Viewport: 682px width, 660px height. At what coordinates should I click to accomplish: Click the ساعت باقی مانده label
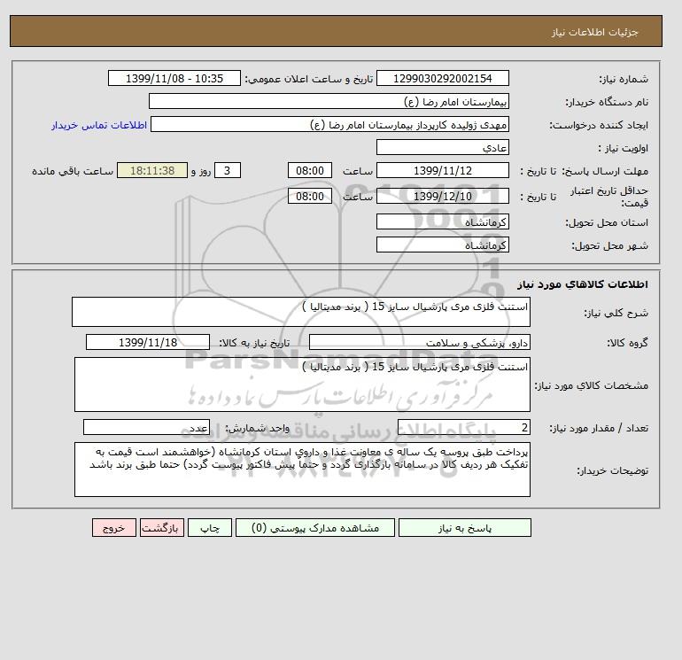pyautogui.click(x=73, y=171)
